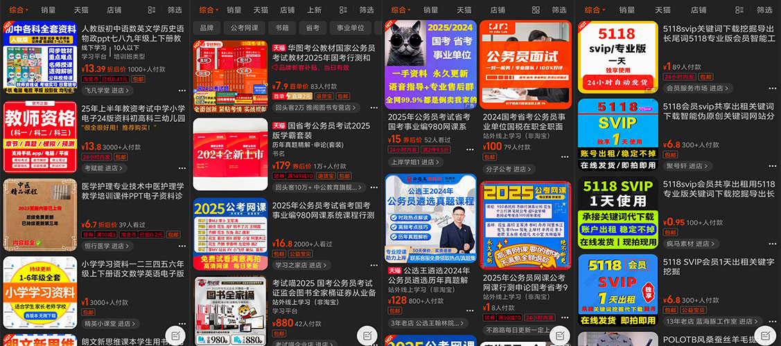Tap the three dots next to 中公教育旗舰 shop
Screen dimensions: 781x346
coord(373,188)
